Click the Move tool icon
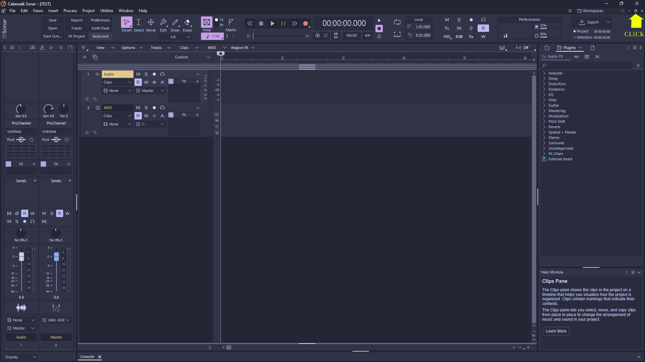The height and width of the screenshot is (362, 645). [x=151, y=23]
